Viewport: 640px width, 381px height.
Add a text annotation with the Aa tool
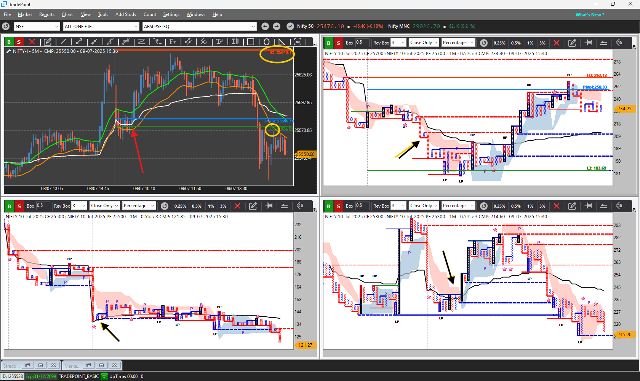(298, 42)
